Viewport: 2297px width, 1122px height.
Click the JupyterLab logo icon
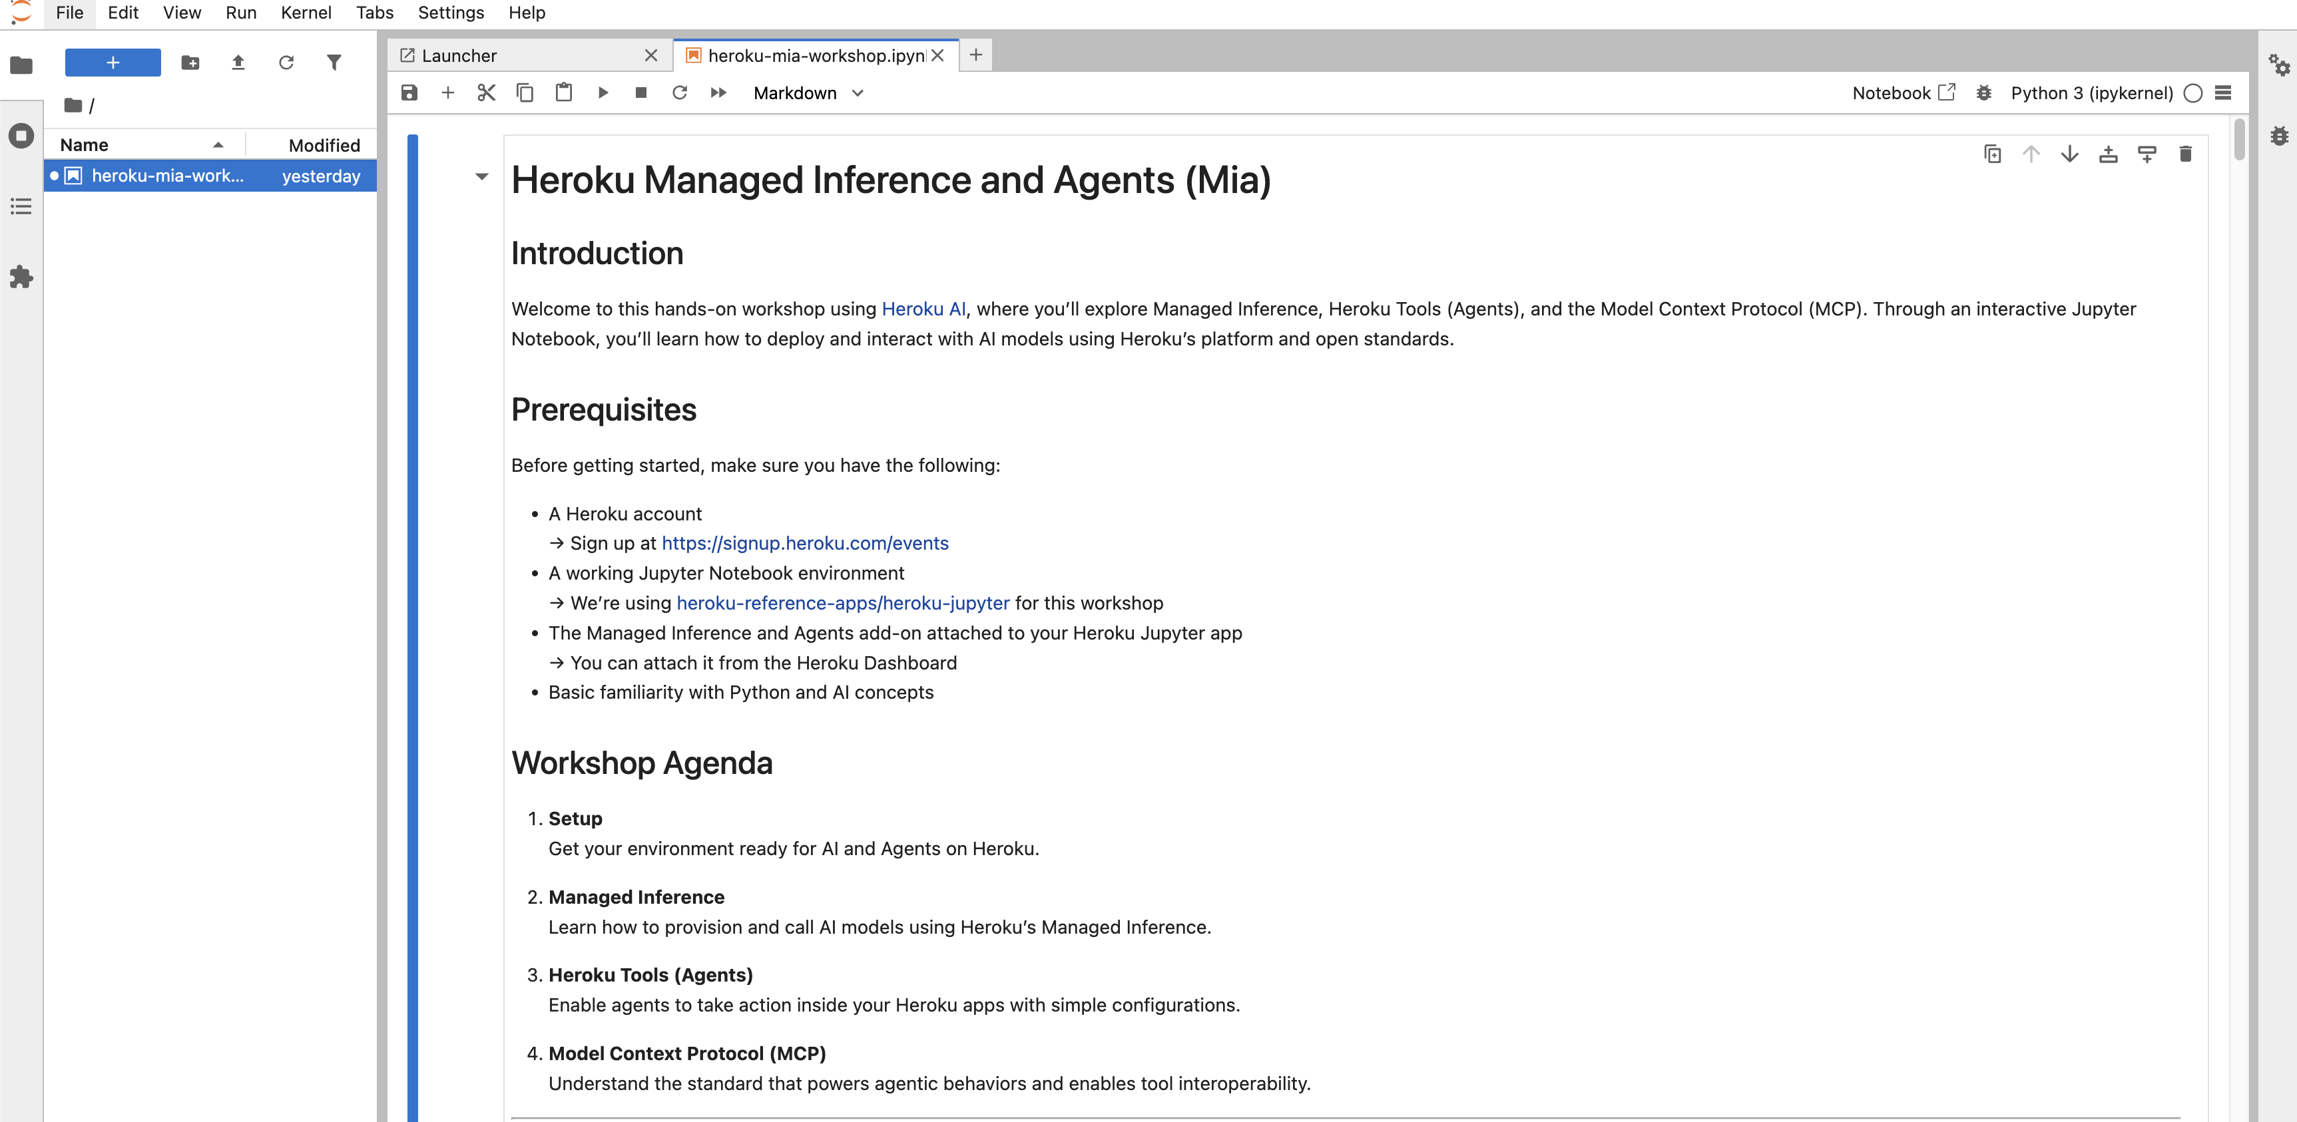[21, 13]
